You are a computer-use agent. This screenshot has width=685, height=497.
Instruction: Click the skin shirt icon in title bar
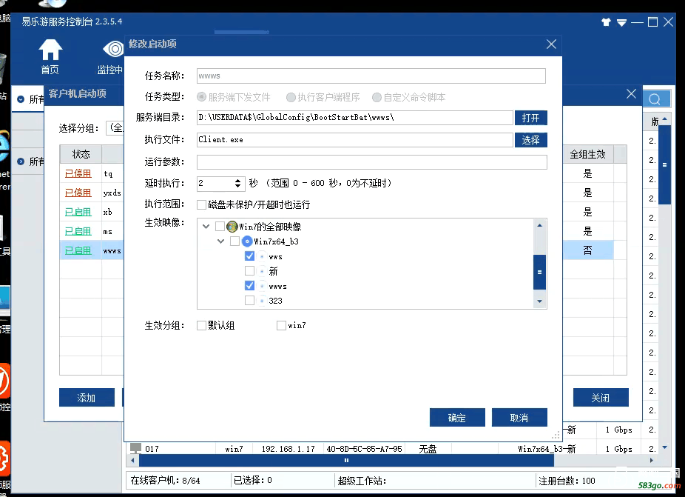pos(607,22)
